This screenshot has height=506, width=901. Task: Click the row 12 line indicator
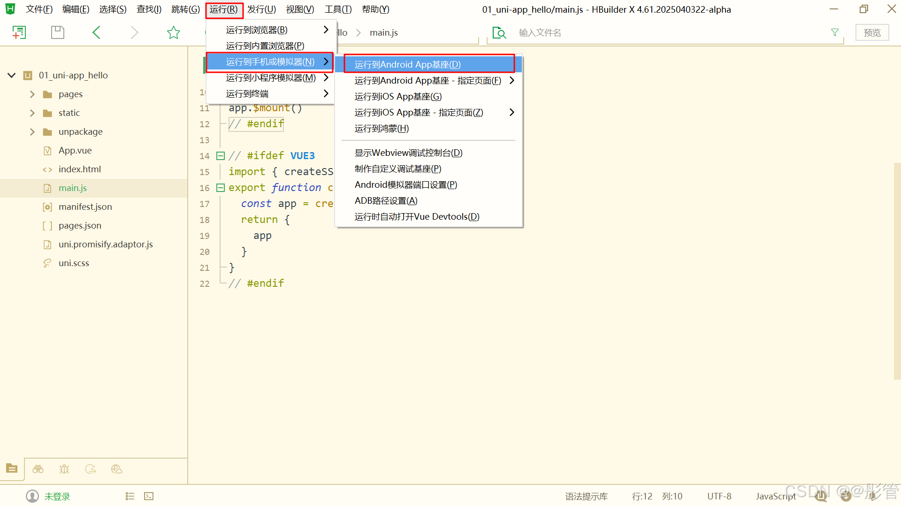tap(642, 496)
